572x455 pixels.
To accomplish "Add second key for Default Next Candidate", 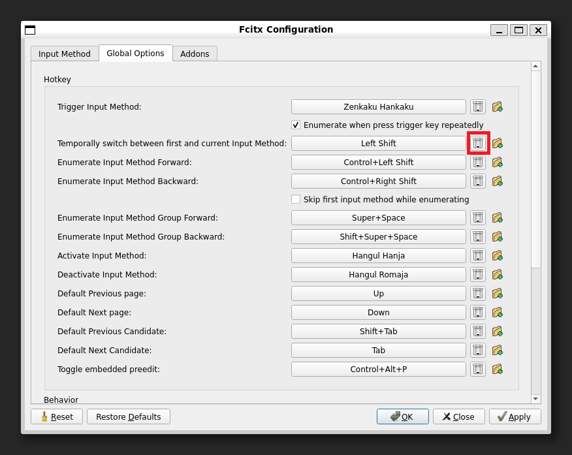I will [497, 351].
